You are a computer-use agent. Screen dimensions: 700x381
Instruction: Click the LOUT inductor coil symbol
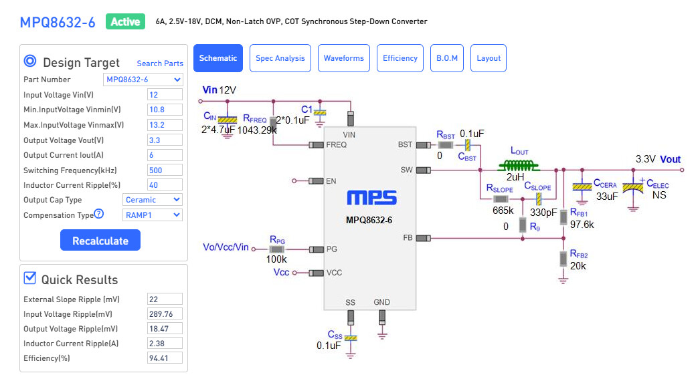(x=518, y=165)
